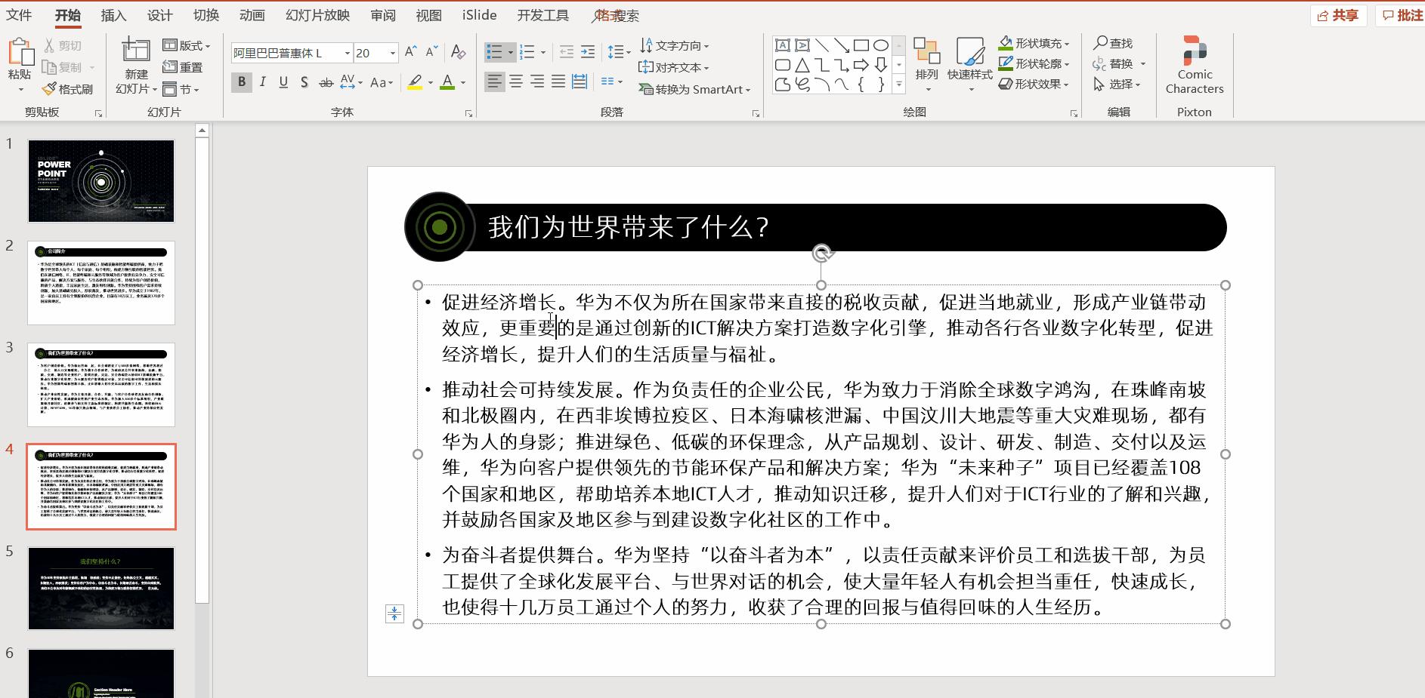Pick the oval shape in gallery
1425x698 pixels.
(x=881, y=45)
